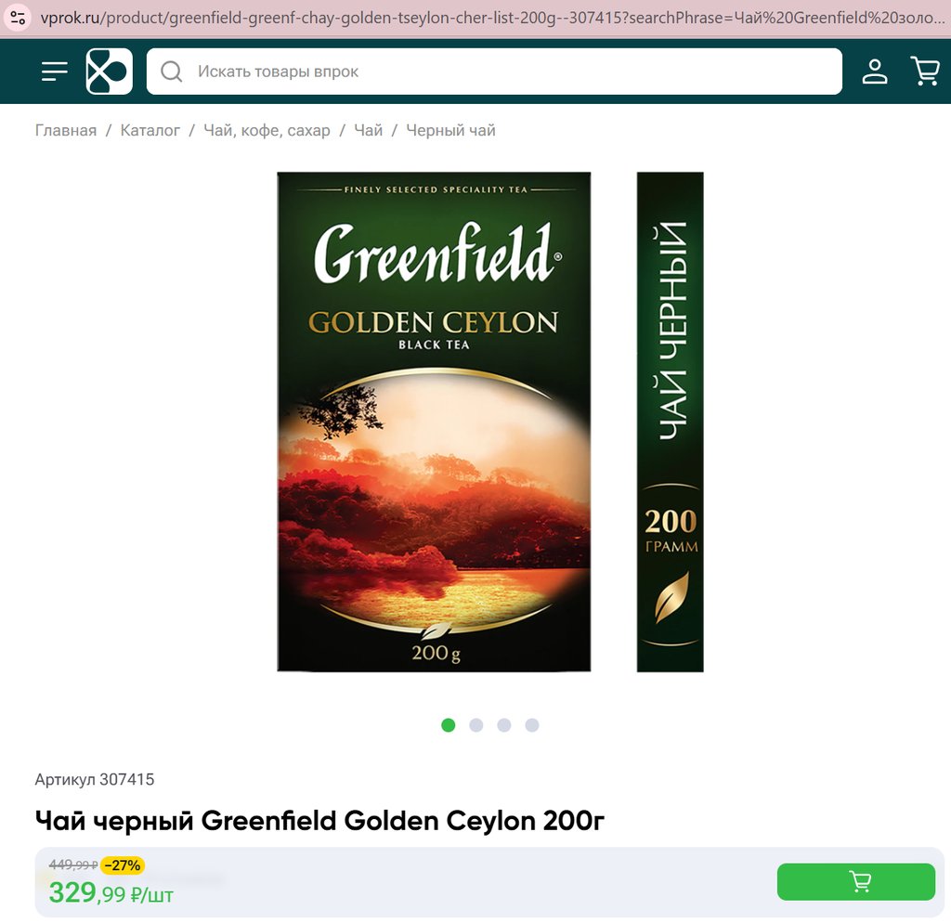The height and width of the screenshot is (923, 951).
Task: Open the hamburger catalog menu
Action: pos(54,71)
